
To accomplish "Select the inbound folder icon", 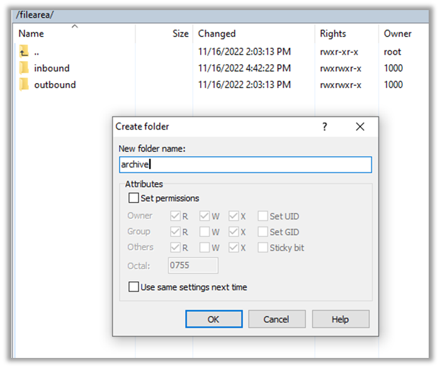I will 24,68.
